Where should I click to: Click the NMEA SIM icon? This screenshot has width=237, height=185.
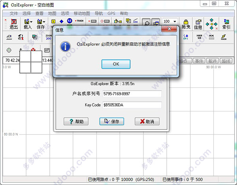click(199, 37)
